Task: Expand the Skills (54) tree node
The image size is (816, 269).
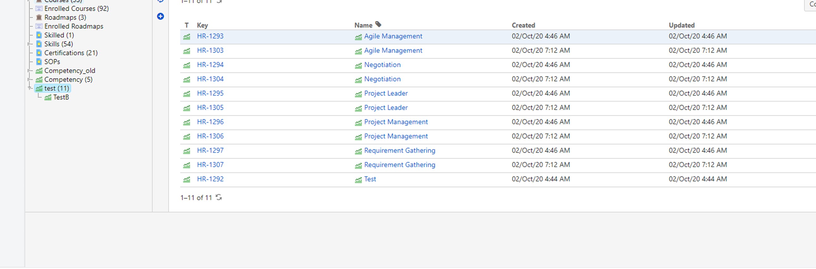Action: point(29,44)
